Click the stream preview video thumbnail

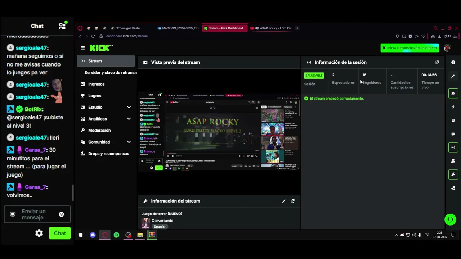(x=219, y=131)
